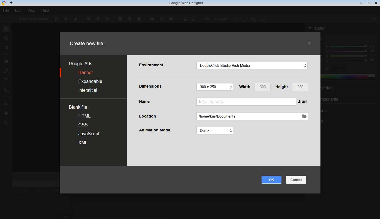Pick a hue from color spectrum bar
The height and width of the screenshot is (219, 380).
tap(344, 77)
